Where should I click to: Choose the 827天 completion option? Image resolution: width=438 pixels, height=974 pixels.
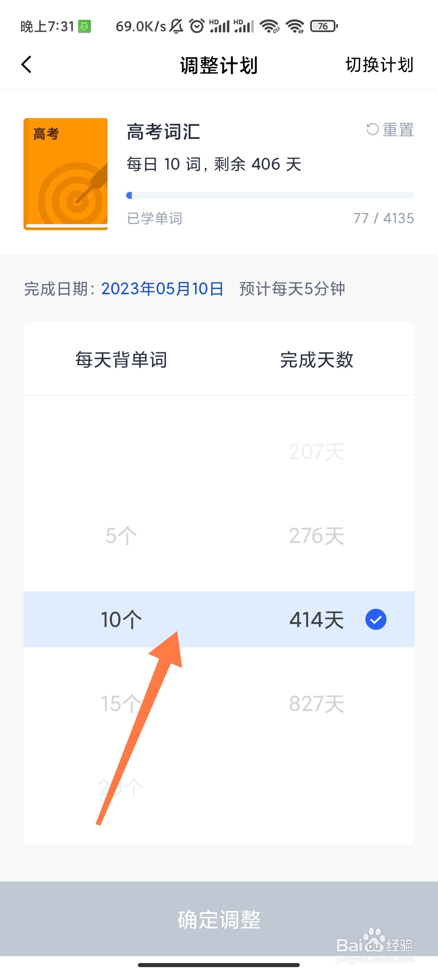point(316,704)
